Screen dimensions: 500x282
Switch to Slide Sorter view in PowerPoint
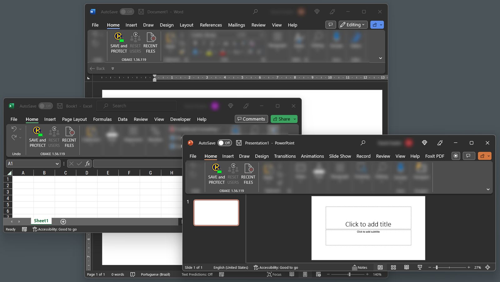click(x=393, y=267)
